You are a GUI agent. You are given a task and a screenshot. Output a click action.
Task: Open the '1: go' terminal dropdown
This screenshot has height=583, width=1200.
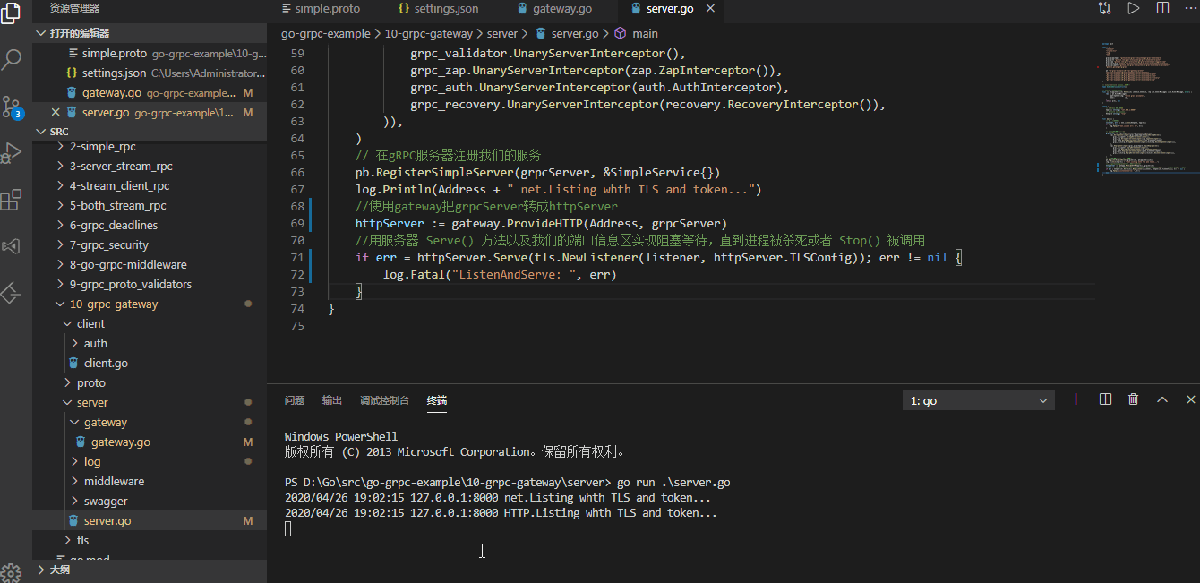978,399
